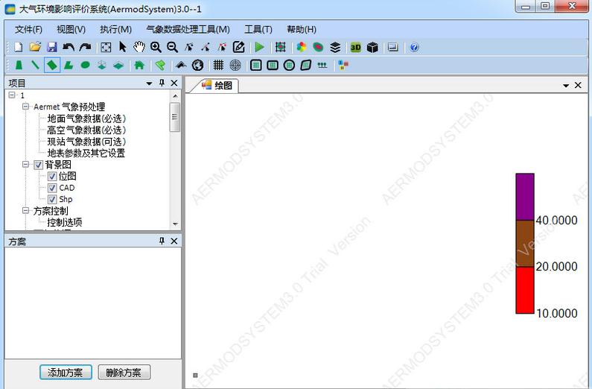The image size is (592, 389).
Task: Switch to the 绘图 tab
Action: pos(218,86)
